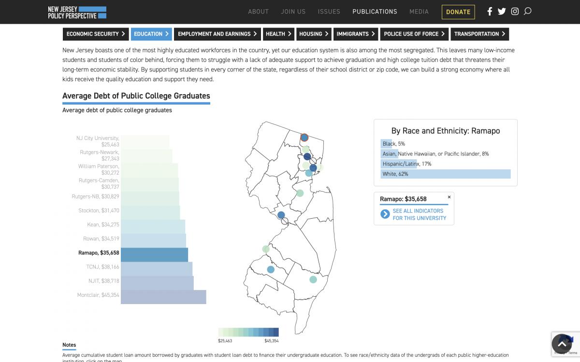This screenshot has width=580, height=362.
Task: Click the By Race and Ethnicity: Ramapo title
Action: click(446, 131)
